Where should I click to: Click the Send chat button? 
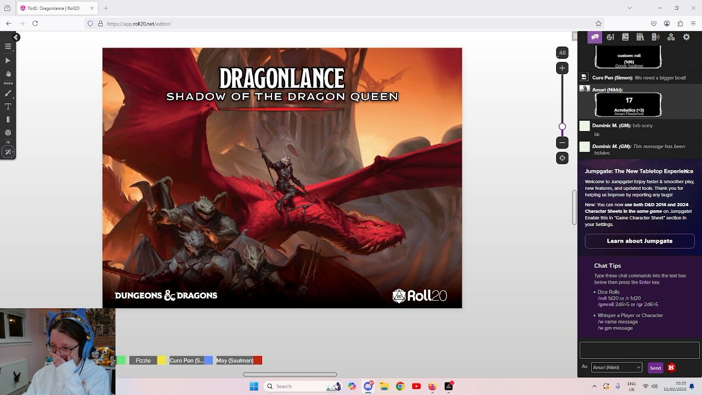655,368
